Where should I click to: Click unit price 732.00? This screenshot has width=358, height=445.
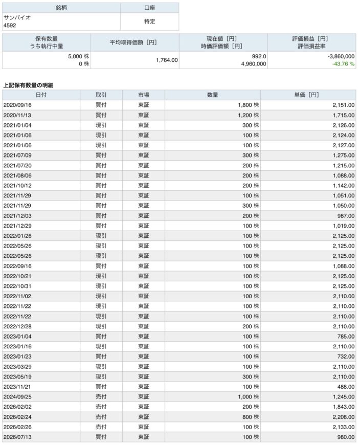tap(346, 357)
